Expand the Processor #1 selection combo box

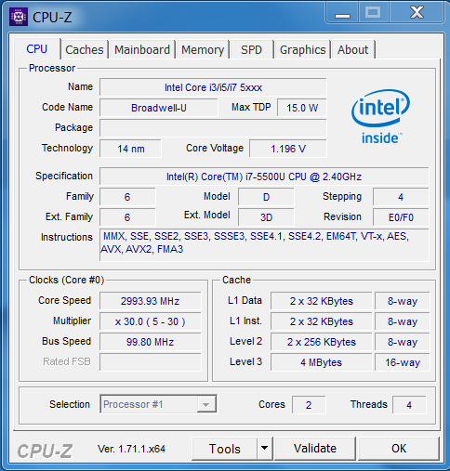coord(158,404)
